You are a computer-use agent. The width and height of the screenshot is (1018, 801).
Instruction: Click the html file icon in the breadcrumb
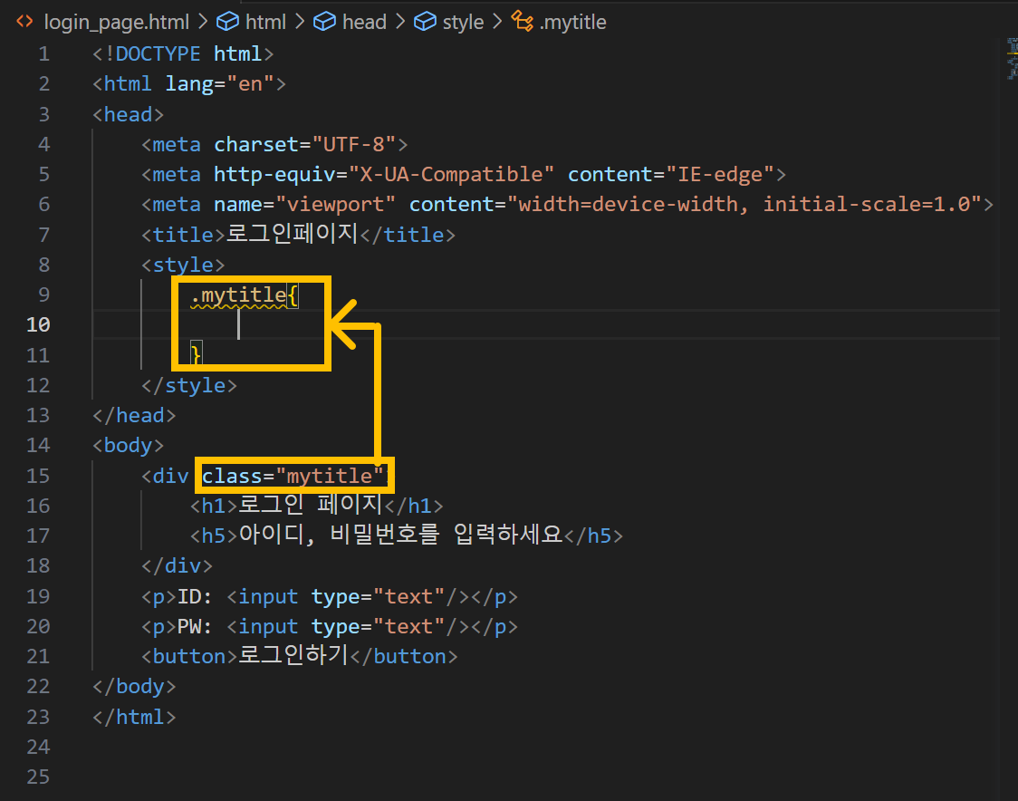click(x=24, y=22)
